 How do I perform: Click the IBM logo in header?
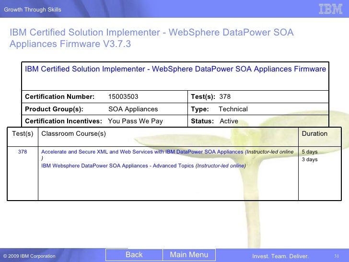[330, 9]
